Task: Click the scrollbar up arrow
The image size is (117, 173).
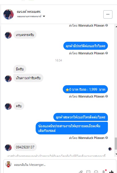Action: (116, 27)
